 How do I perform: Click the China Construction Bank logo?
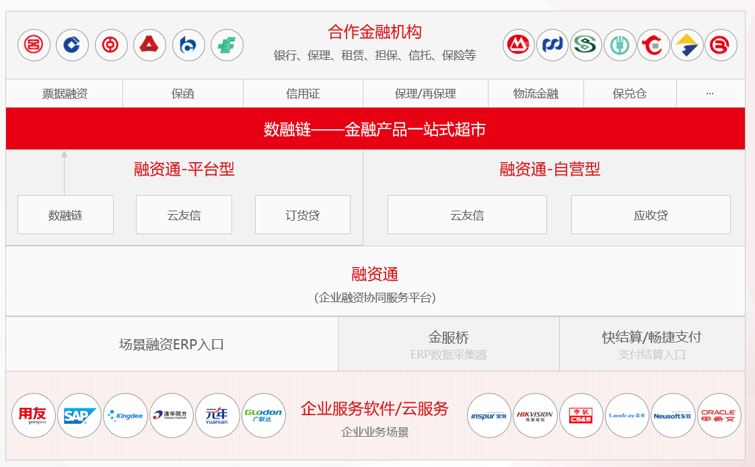[72, 45]
